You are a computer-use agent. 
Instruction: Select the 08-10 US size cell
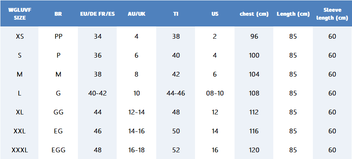coord(215,94)
